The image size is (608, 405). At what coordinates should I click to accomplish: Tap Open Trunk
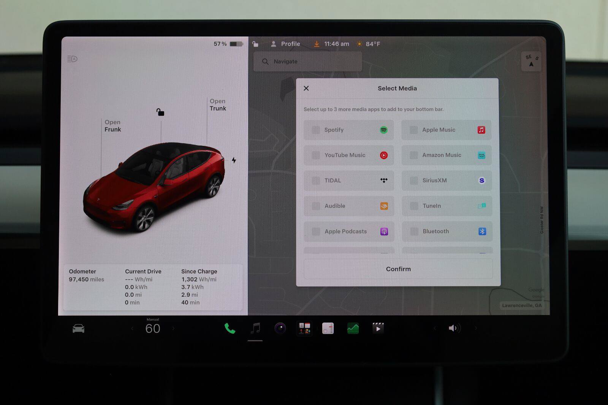click(218, 105)
